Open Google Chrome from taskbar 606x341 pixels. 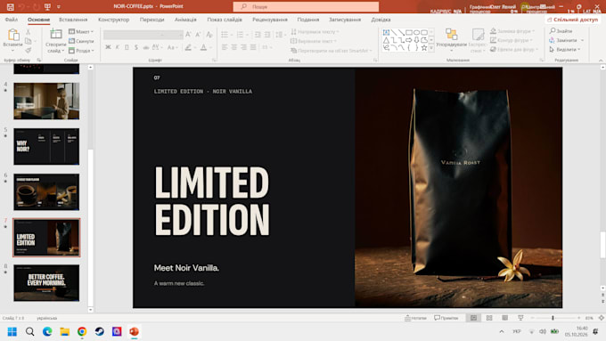point(82,332)
